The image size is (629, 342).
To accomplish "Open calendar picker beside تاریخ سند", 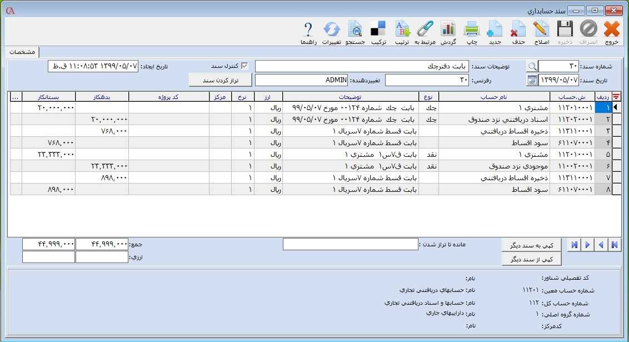I will (532, 80).
